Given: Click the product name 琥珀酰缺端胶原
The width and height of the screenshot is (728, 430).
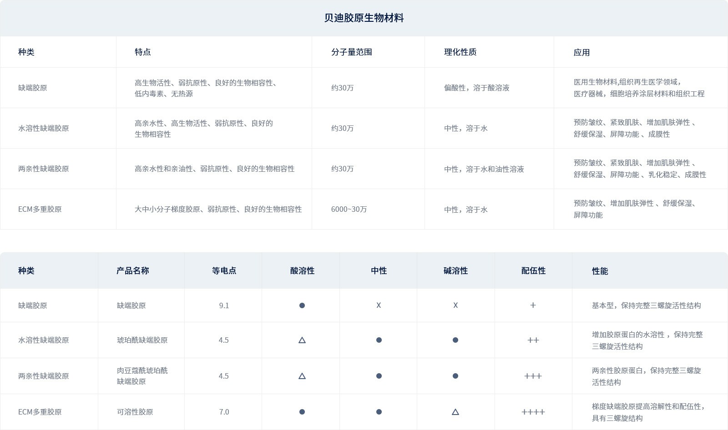Looking at the screenshot, I should click(142, 340).
